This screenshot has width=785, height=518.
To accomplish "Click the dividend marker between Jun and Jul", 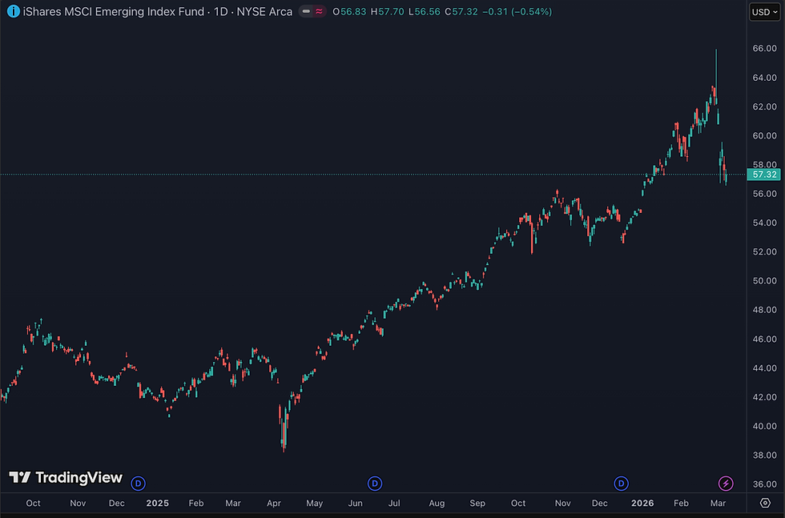I will point(375,484).
